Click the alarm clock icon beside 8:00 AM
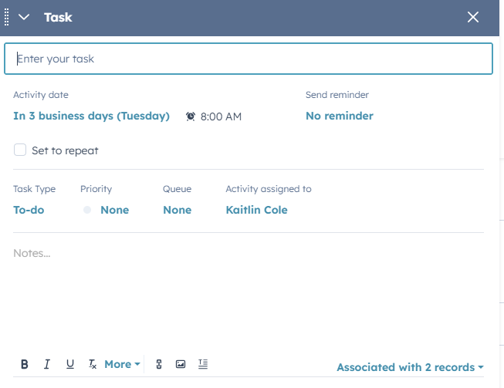 pyautogui.click(x=191, y=116)
